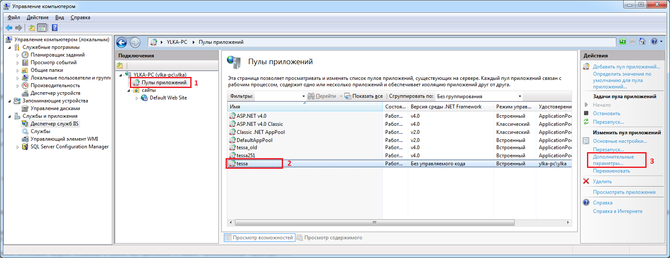Image resolution: width=670 pixels, height=258 pixels.
Task: Open the Фильтры combo box dropdown
Action: 303,96
